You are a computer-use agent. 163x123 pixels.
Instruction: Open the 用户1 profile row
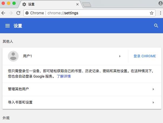(65, 56)
